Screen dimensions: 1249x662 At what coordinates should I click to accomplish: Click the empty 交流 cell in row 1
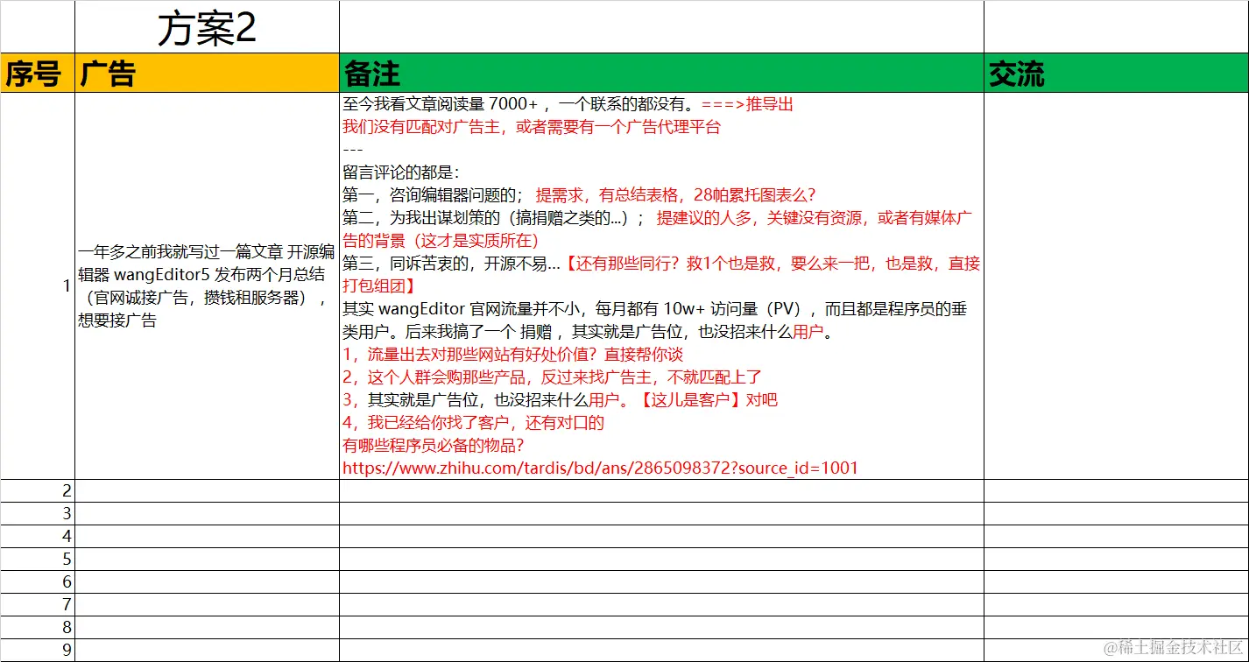1117,285
